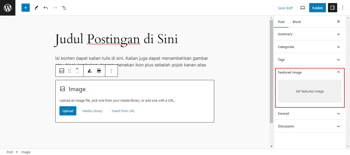Select Image in the breadcrumb bar
This screenshot has width=350, height=155.
[26, 152]
